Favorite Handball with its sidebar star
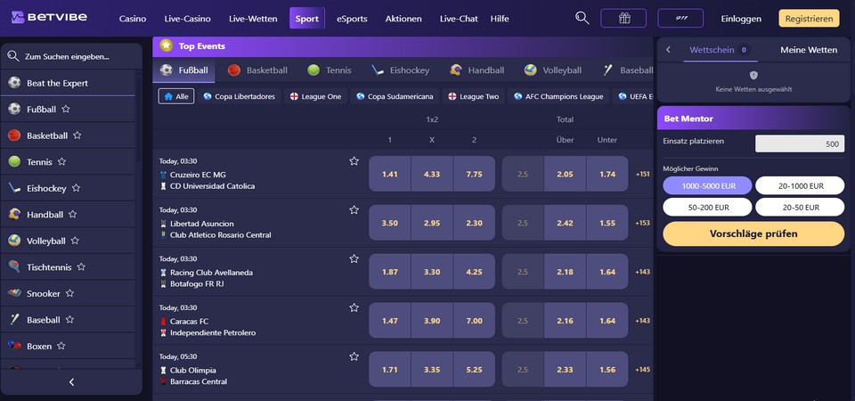 pos(72,215)
